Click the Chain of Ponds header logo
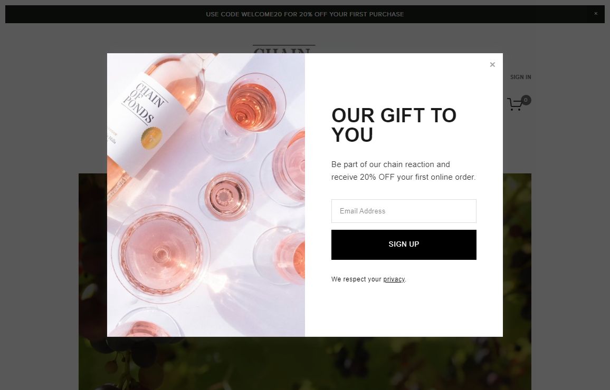 click(284, 49)
